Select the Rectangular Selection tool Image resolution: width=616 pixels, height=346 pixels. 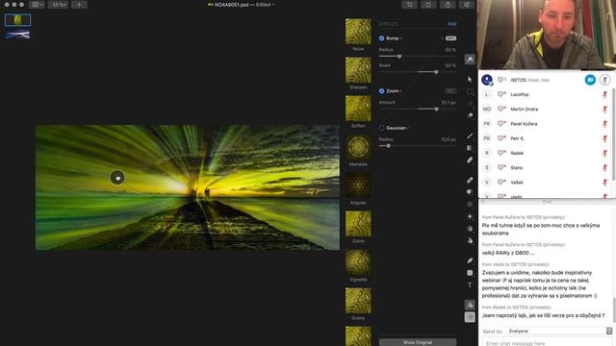pos(470,92)
